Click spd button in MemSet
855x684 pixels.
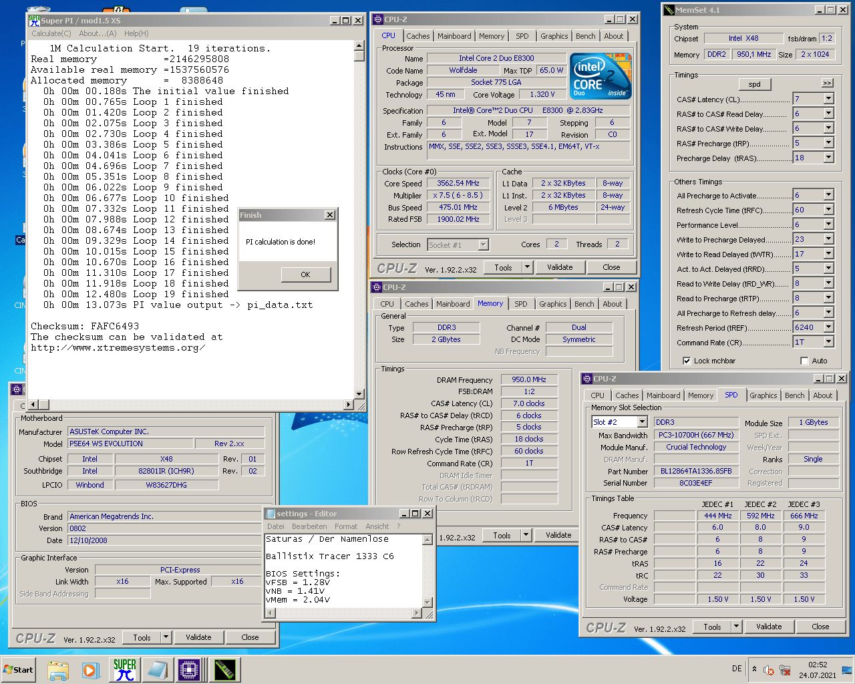coord(754,84)
